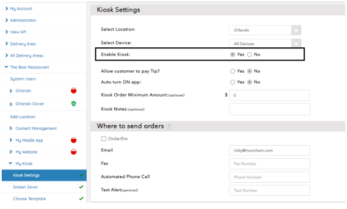Open System Users link

click(23, 79)
